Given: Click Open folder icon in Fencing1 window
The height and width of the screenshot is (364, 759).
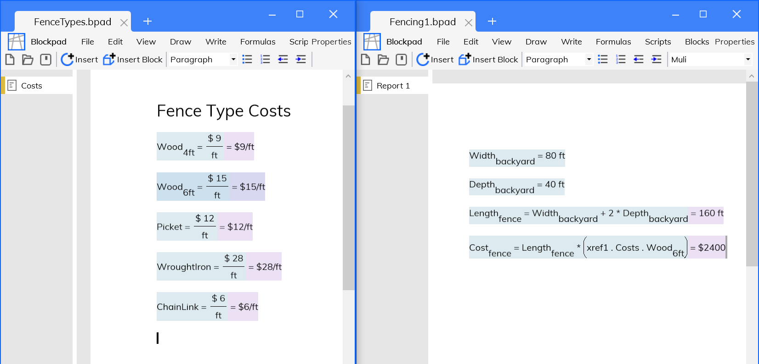Looking at the screenshot, I should tap(383, 60).
